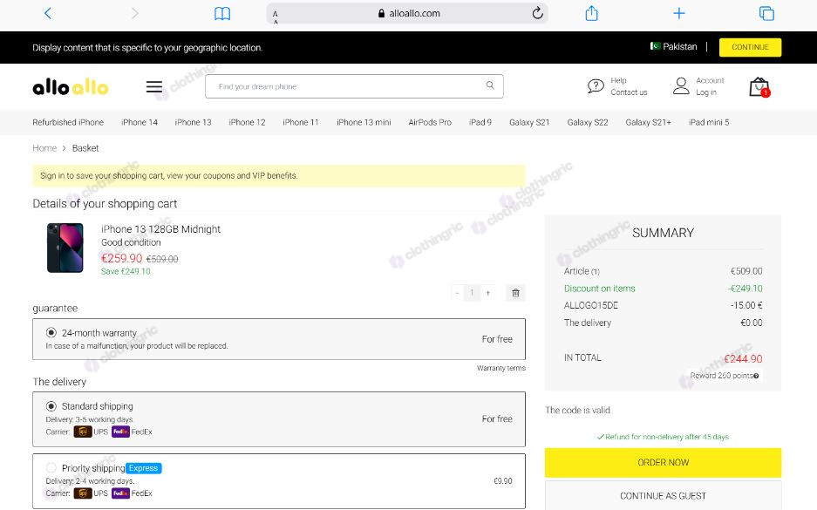Delete cart item with trash icon
Viewport: 817px width, 510px height.
coord(515,293)
